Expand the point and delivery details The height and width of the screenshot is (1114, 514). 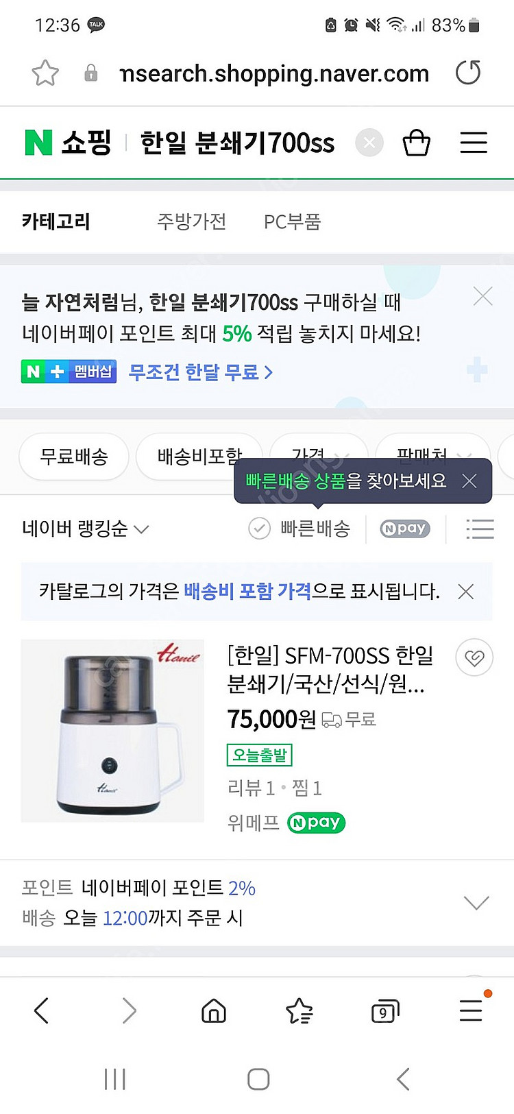(x=476, y=902)
